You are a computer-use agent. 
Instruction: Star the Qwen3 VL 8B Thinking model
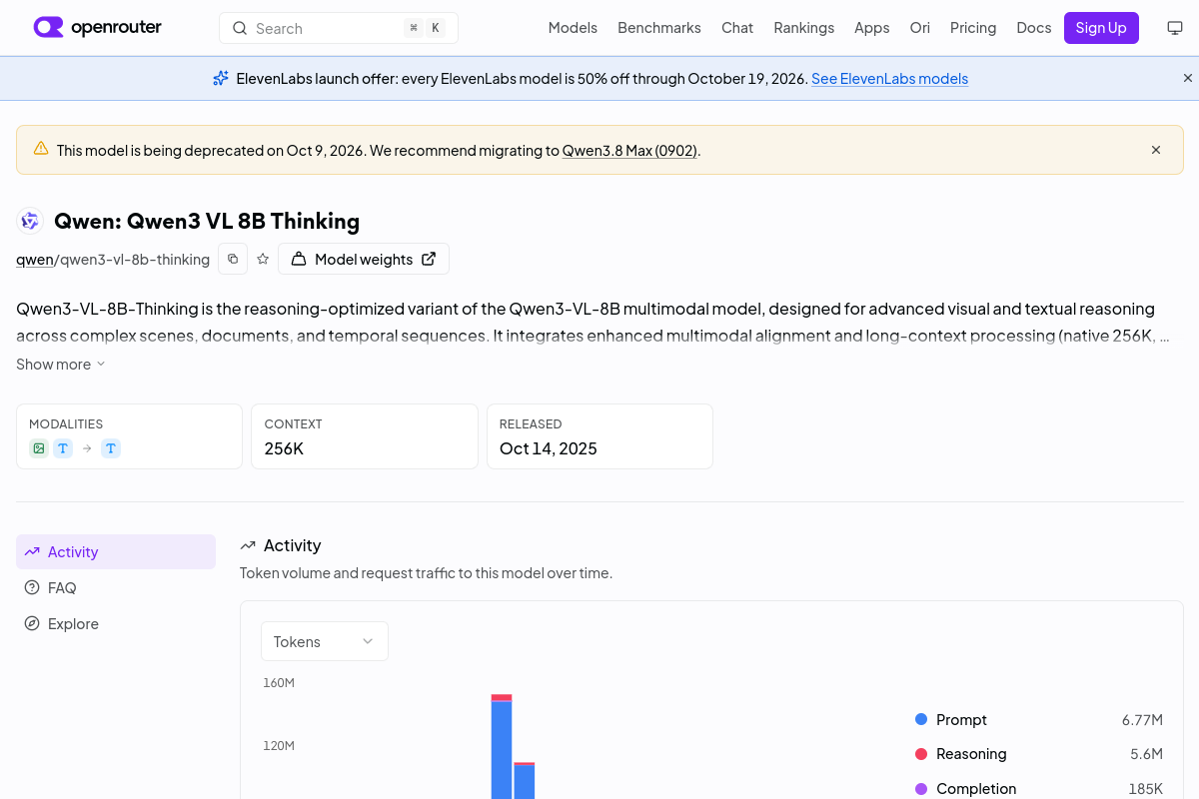point(263,259)
